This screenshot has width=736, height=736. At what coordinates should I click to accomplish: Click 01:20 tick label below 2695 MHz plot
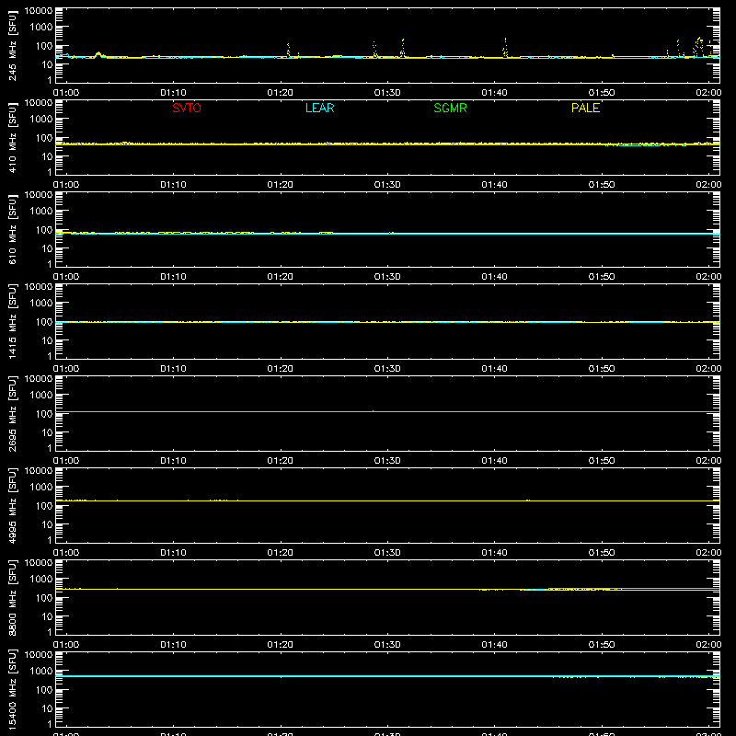[281, 461]
